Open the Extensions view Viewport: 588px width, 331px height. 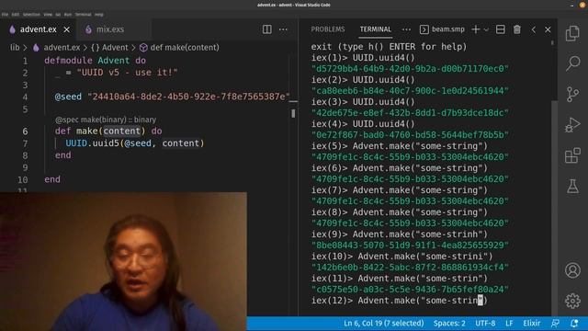(x=572, y=155)
